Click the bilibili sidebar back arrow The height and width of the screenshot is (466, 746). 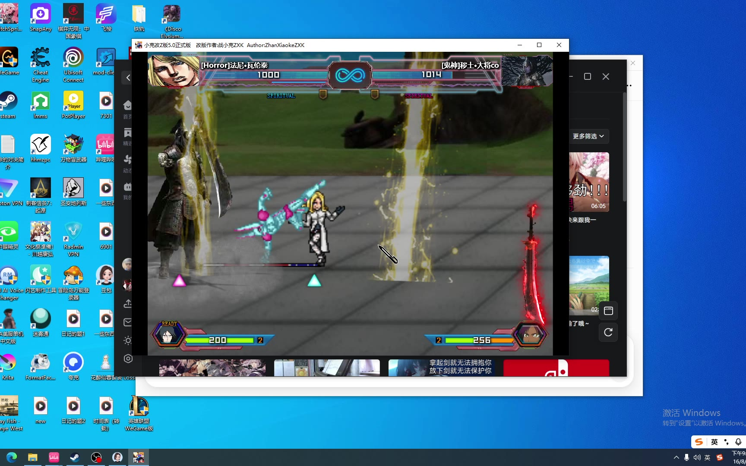pyautogui.click(x=128, y=78)
